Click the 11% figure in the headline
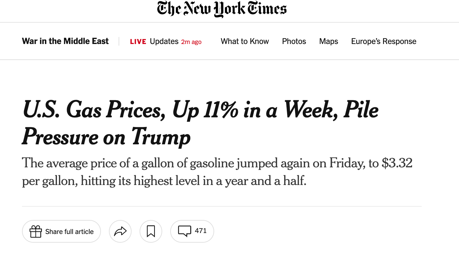 coord(221,110)
